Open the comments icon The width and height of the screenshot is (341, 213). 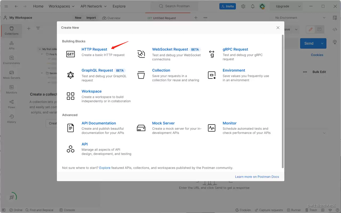tap(319, 30)
